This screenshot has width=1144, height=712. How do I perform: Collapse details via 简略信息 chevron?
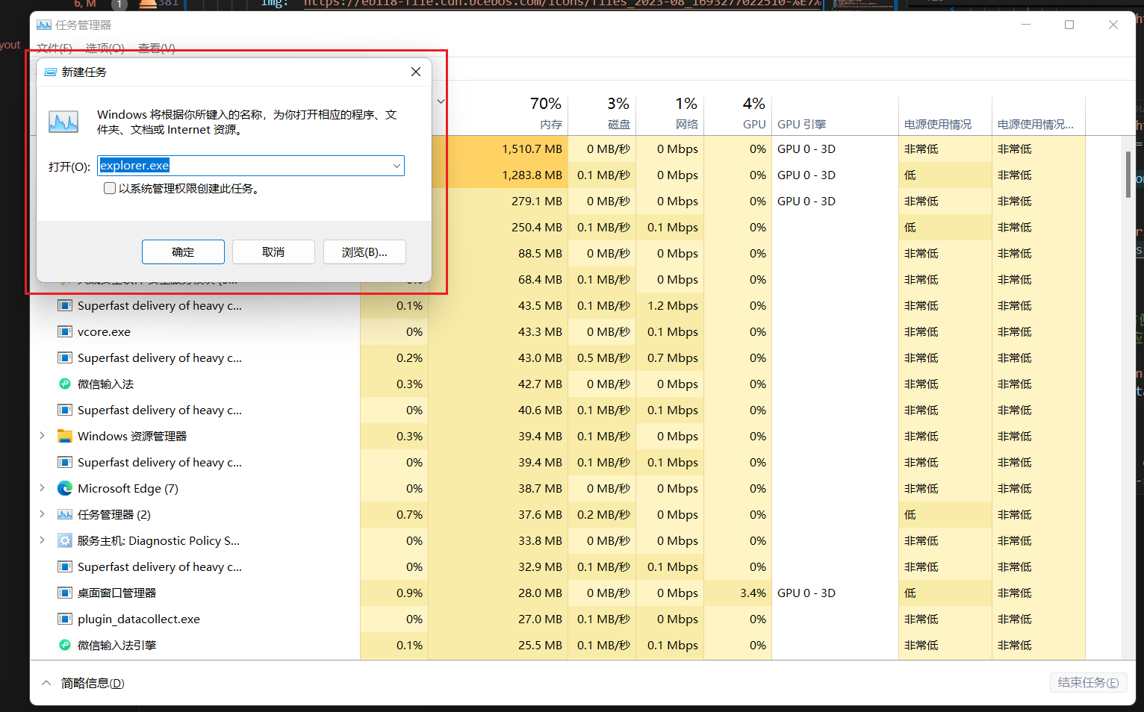pos(46,683)
